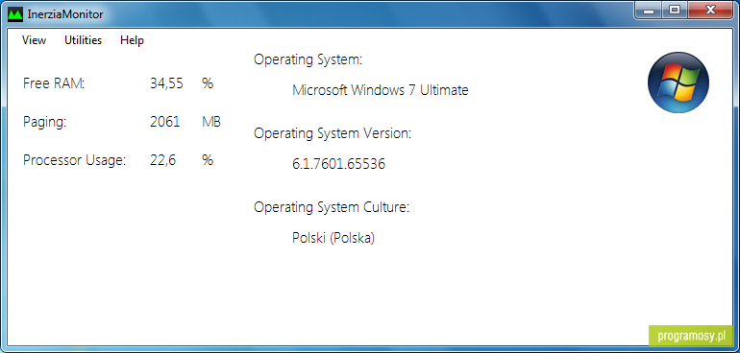Click the 2061 paging value

tap(164, 122)
